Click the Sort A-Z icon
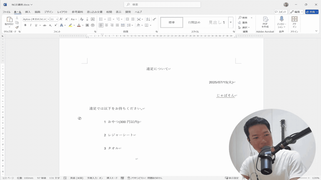 148,19
